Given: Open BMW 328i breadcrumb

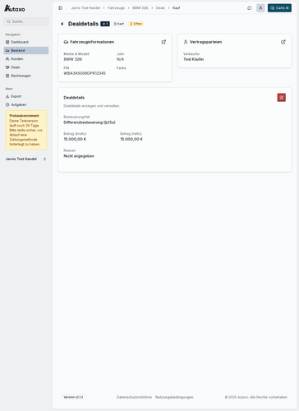Looking at the screenshot, I should (140, 8).
